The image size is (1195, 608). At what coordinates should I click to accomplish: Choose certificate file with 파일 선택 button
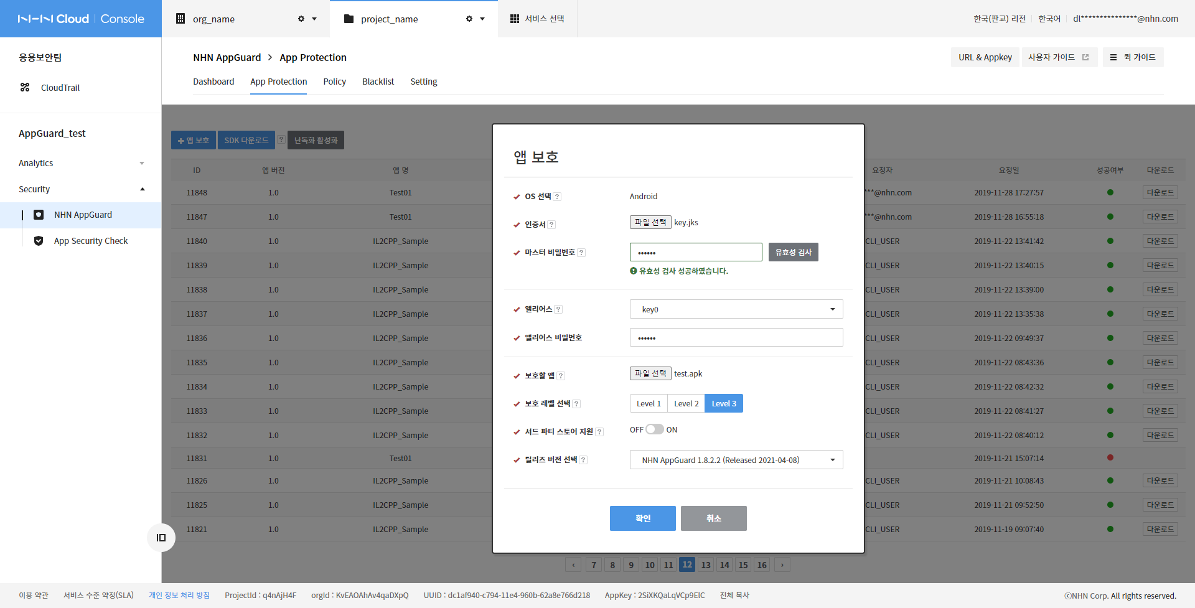(x=650, y=222)
